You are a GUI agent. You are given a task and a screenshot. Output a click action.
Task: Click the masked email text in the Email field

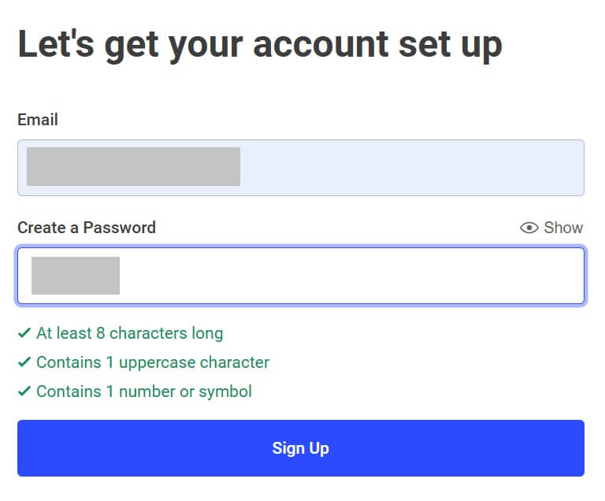click(133, 166)
